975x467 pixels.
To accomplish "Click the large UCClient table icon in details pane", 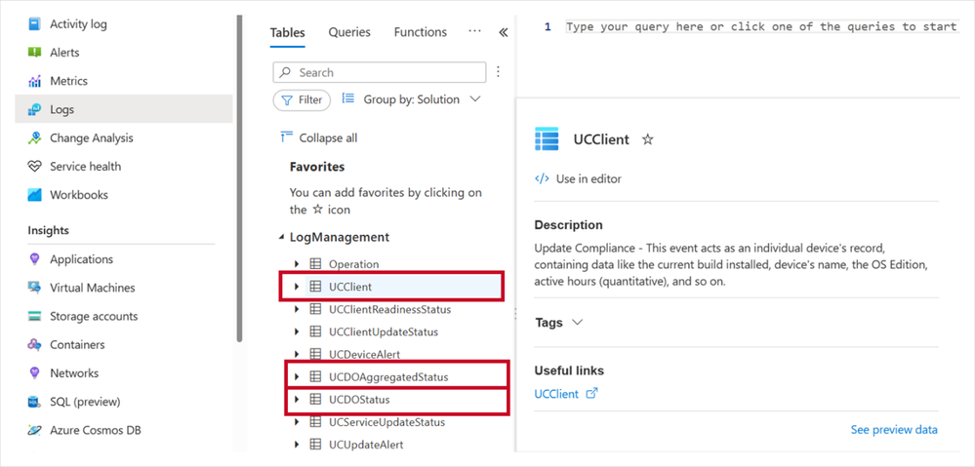I will pyautogui.click(x=548, y=139).
